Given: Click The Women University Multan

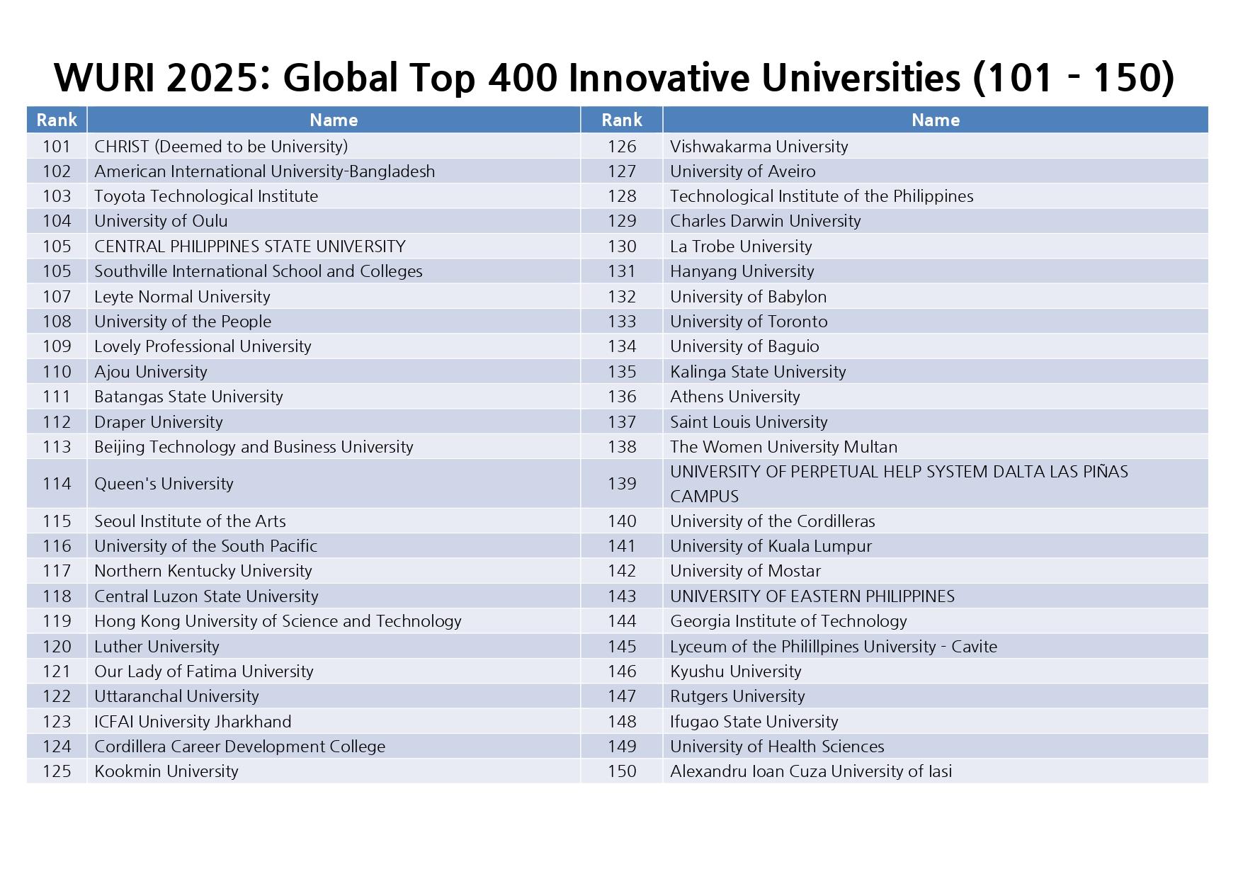Looking at the screenshot, I should pyautogui.click(x=784, y=447).
